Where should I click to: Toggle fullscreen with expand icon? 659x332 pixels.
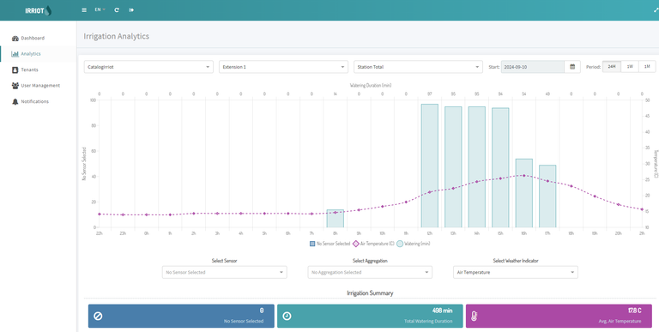pyautogui.click(x=656, y=10)
